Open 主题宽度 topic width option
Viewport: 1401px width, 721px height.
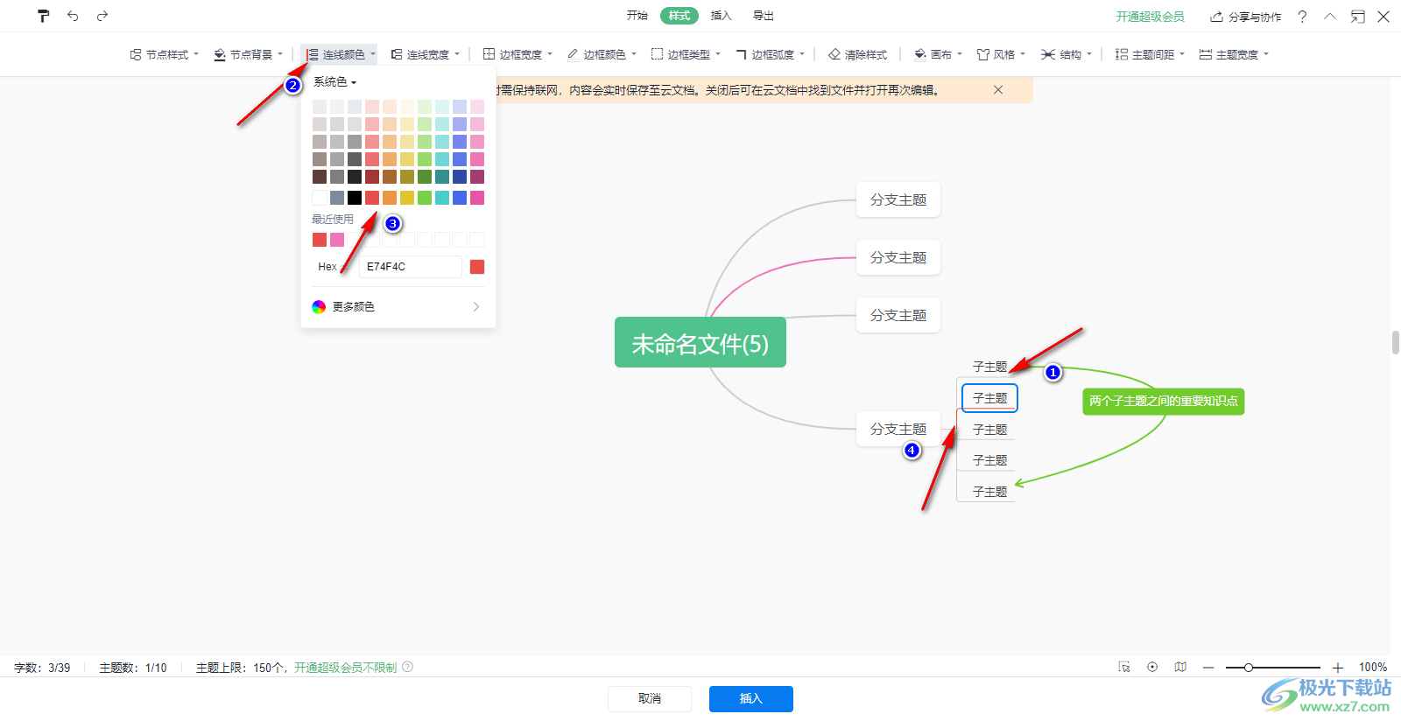coord(1234,54)
